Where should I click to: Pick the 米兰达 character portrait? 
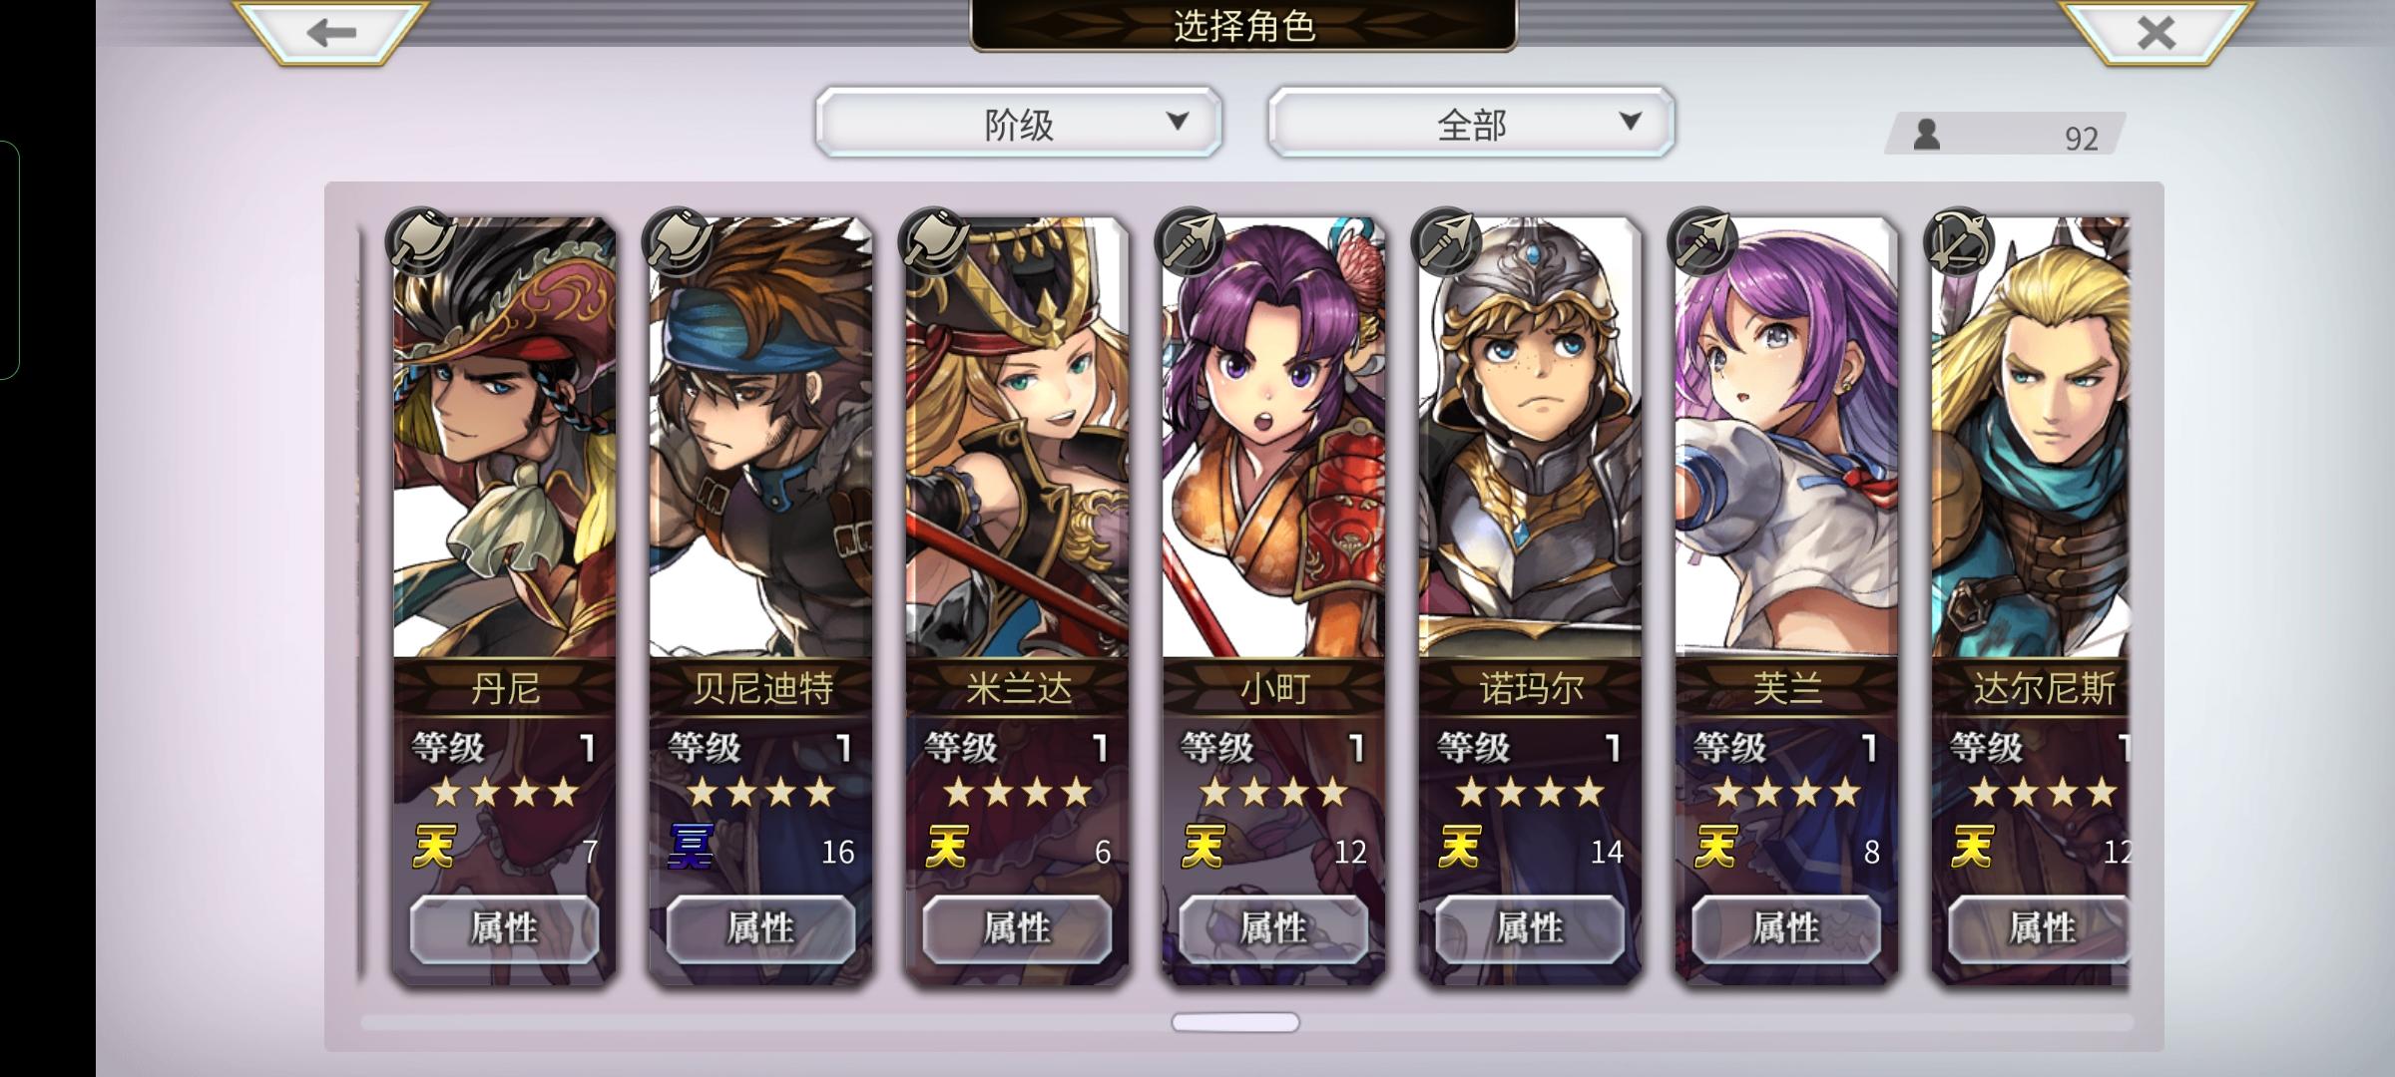(1017, 439)
